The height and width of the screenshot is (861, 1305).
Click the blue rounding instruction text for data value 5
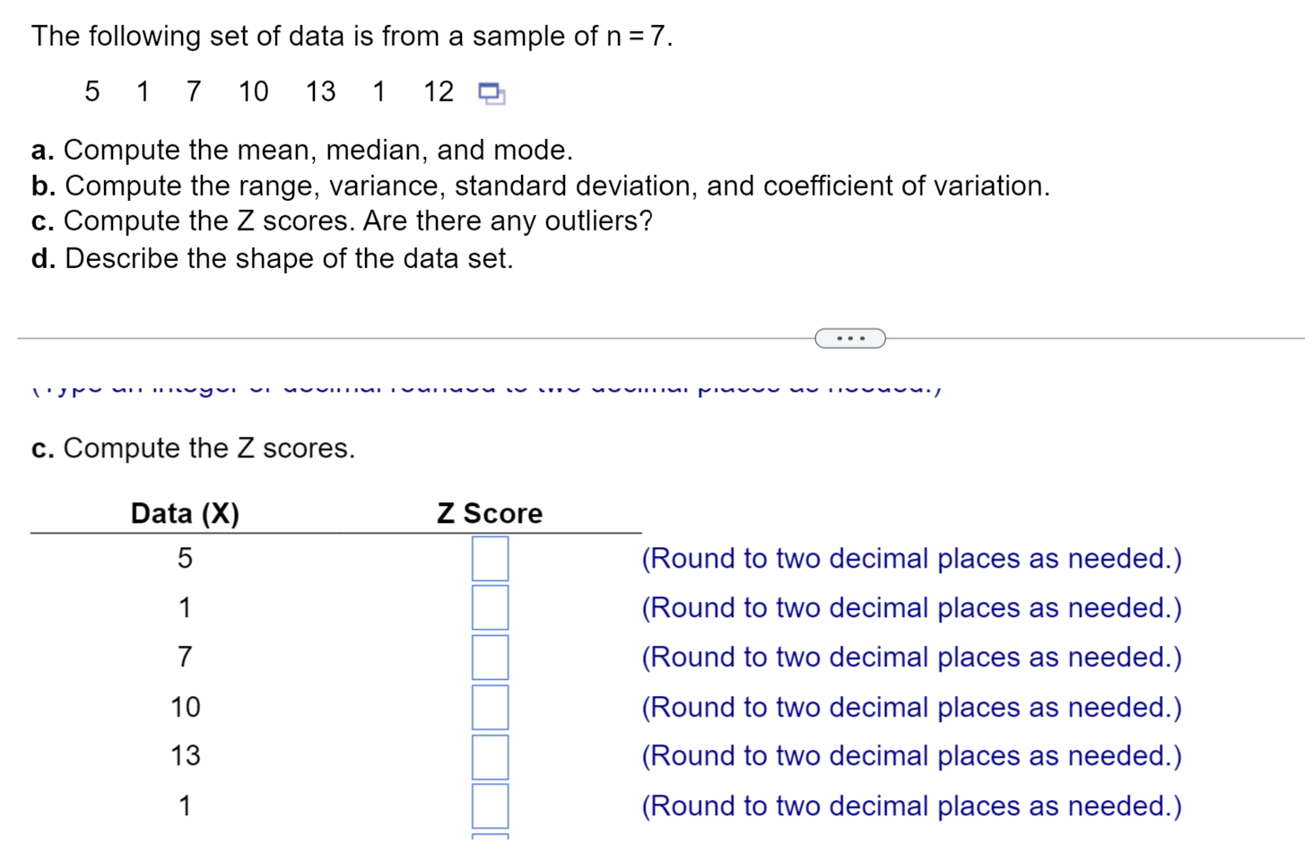click(910, 558)
